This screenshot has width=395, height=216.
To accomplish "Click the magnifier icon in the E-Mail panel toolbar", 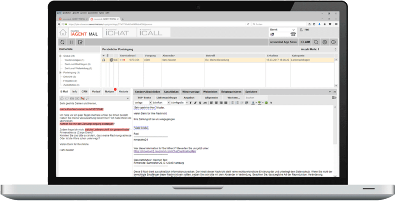I will [87, 98].
